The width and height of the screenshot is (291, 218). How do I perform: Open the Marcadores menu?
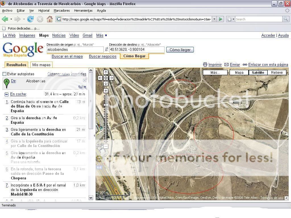tap(62, 11)
